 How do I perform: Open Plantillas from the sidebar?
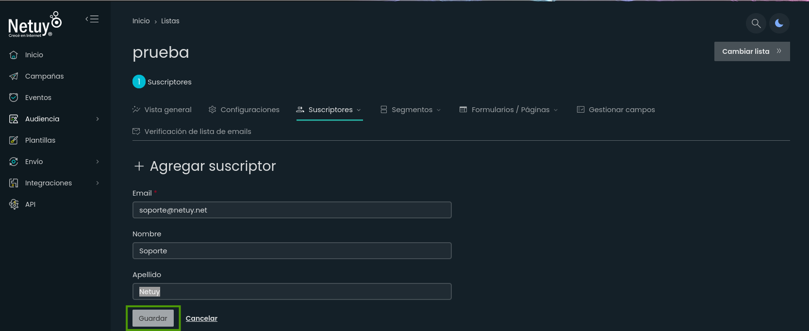click(40, 140)
